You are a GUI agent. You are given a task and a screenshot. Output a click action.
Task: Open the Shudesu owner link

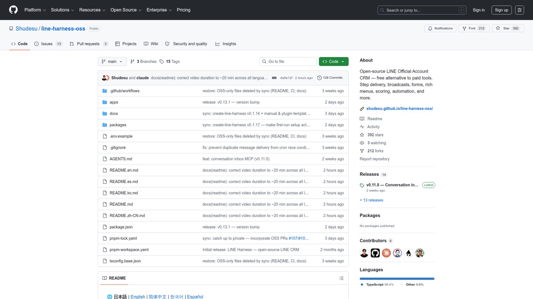pos(26,28)
